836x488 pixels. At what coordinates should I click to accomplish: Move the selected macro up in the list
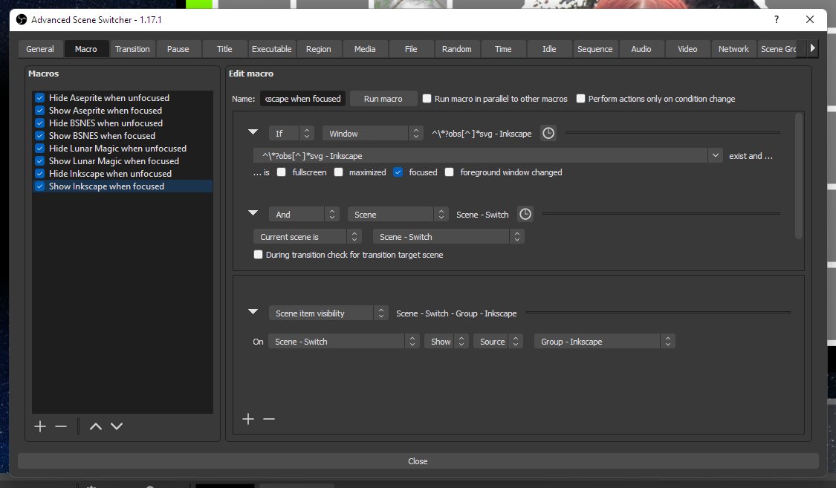pyautogui.click(x=95, y=426)
